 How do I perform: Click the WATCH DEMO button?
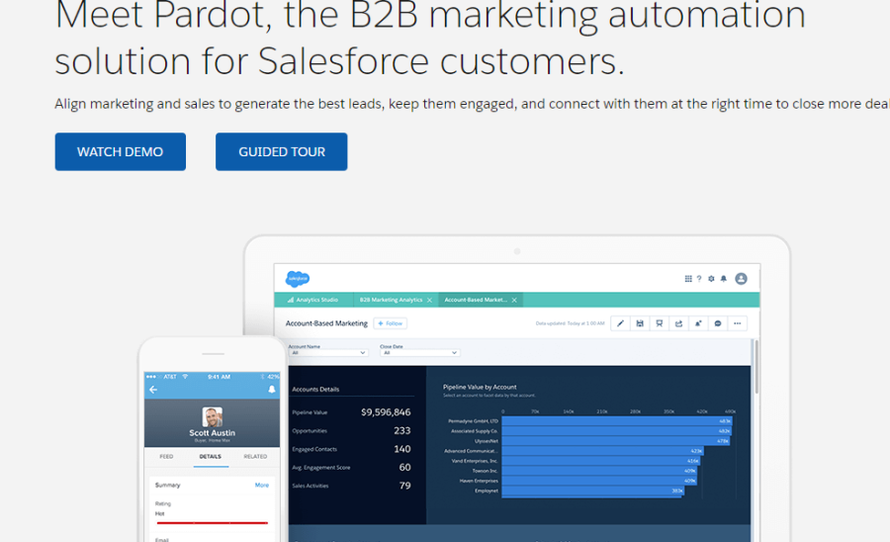click(x=121, y=151)
